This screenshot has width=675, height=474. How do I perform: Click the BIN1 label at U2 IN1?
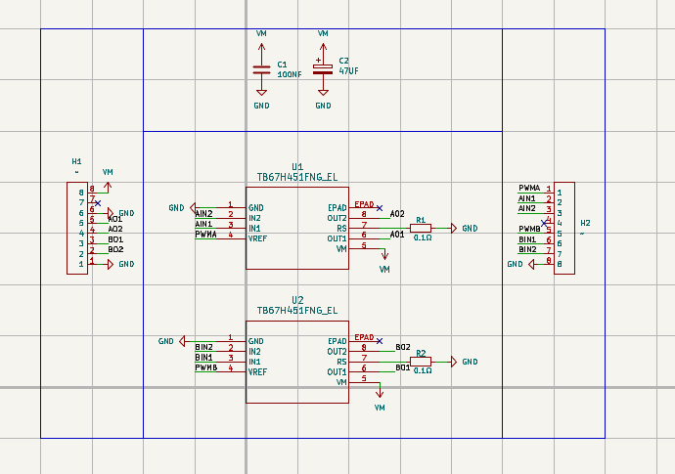point(204,357)
